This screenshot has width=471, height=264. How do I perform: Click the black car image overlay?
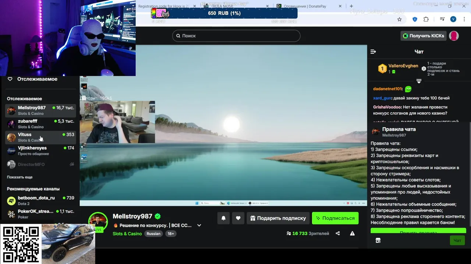[68, 244]
